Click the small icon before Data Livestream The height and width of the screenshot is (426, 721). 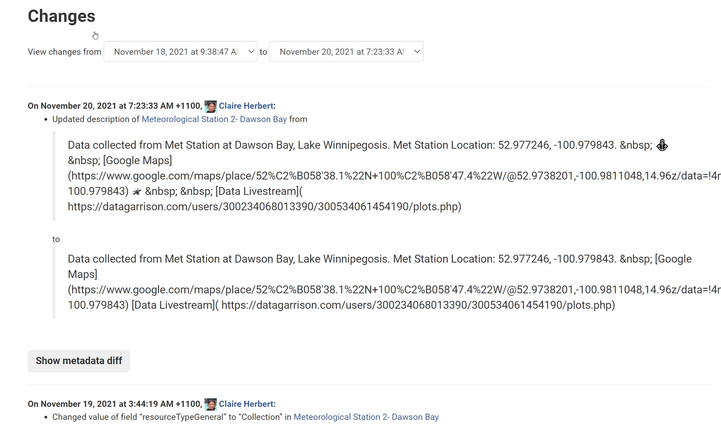[x=137, y=191]
